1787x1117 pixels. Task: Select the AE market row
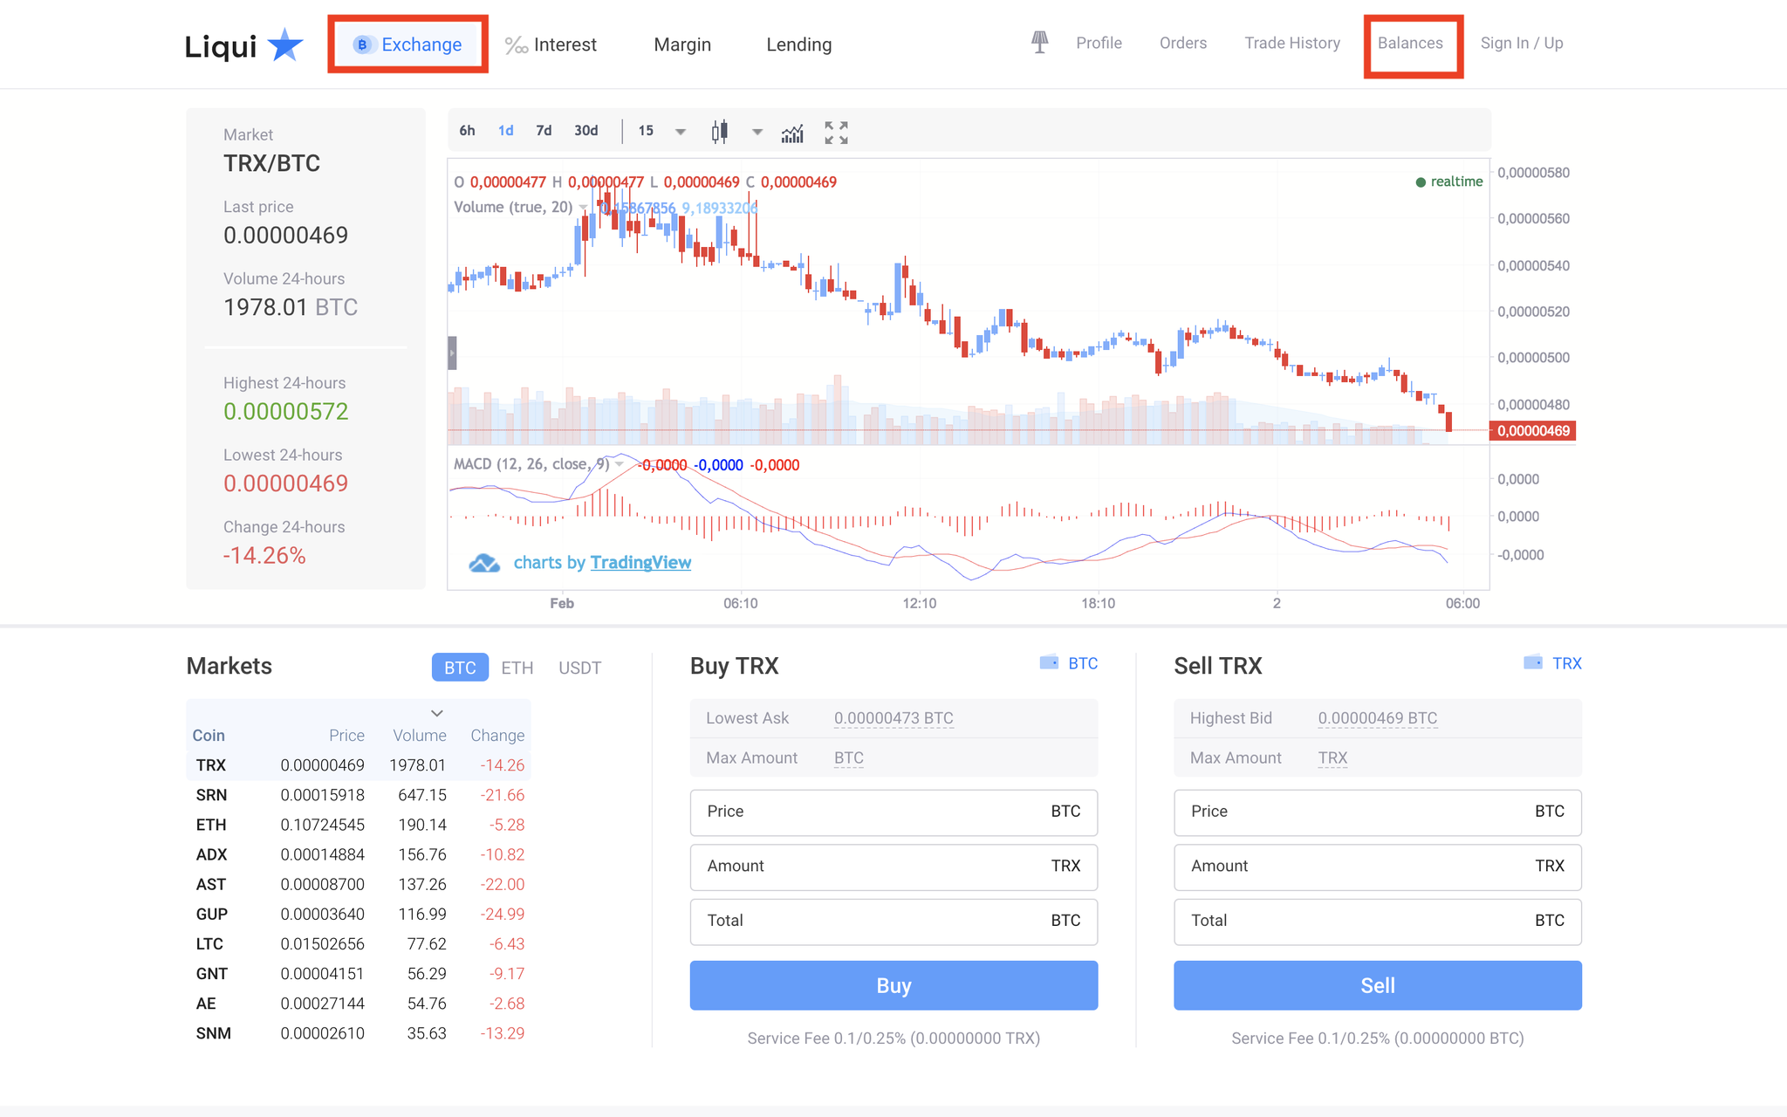(x=359, y=1004)
